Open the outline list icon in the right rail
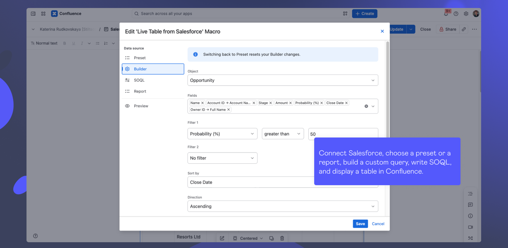 [x=470, y=194]
